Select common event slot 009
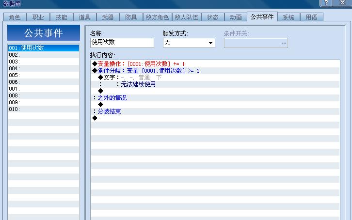 (x=44, y=102)
